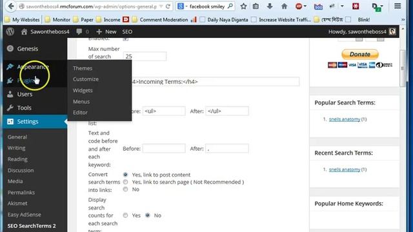Click the Max number of search field

pos(145,56)
